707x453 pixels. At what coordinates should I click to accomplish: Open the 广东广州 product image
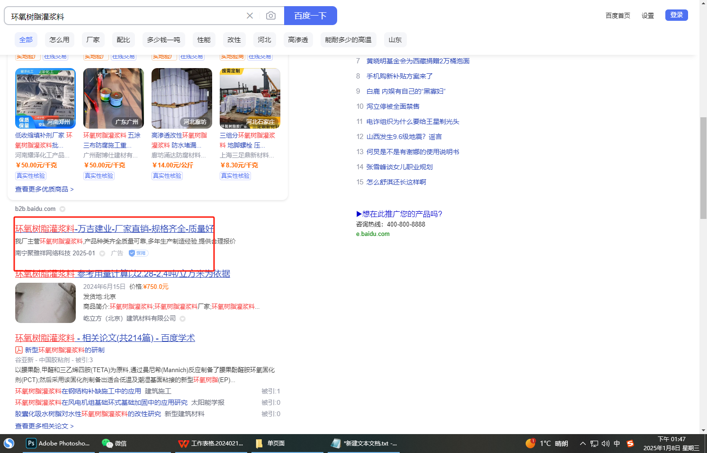(x=114, y=98)
